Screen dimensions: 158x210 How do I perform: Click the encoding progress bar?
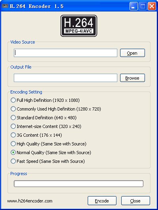tap(79, 183)
